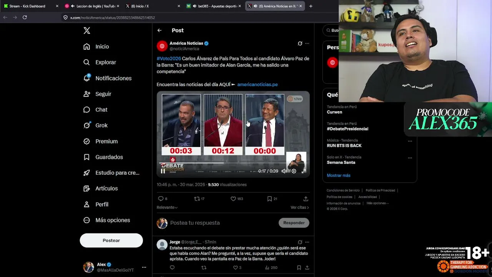Click the Postear button

point(111,240)
